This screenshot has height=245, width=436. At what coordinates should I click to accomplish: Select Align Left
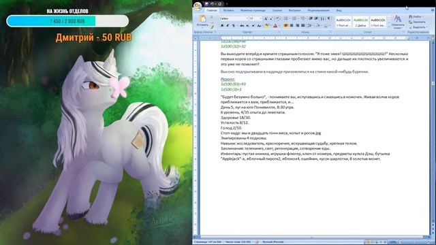coord(286,26)
